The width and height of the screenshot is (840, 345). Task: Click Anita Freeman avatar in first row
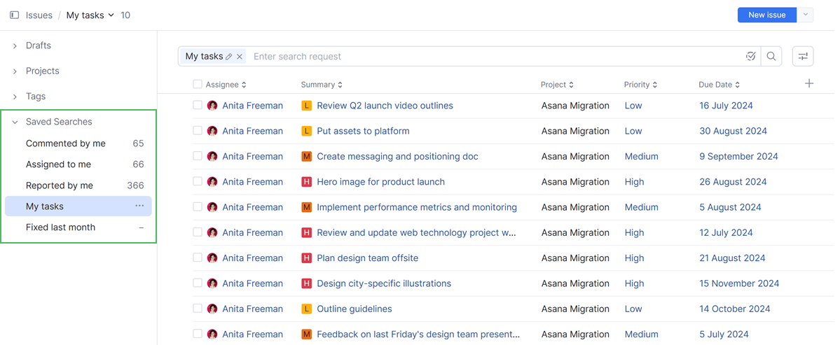coord(212,106)
